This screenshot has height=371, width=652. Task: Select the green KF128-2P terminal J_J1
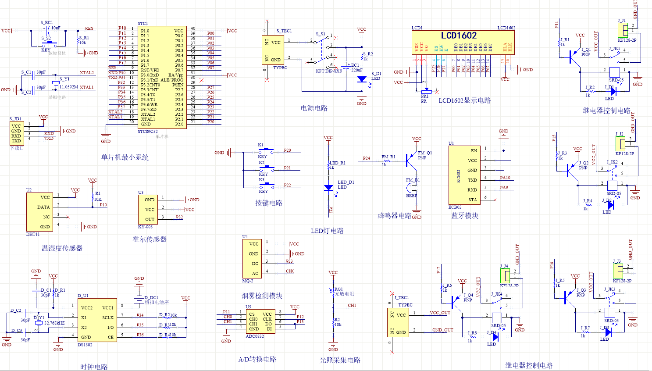(623, 31)
